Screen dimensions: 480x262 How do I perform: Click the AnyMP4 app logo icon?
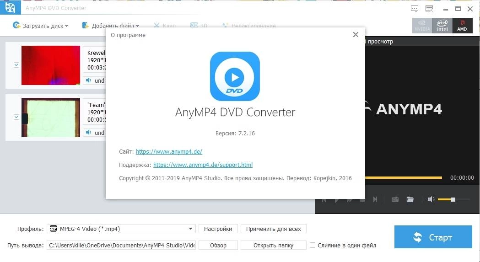pos(10,7)
